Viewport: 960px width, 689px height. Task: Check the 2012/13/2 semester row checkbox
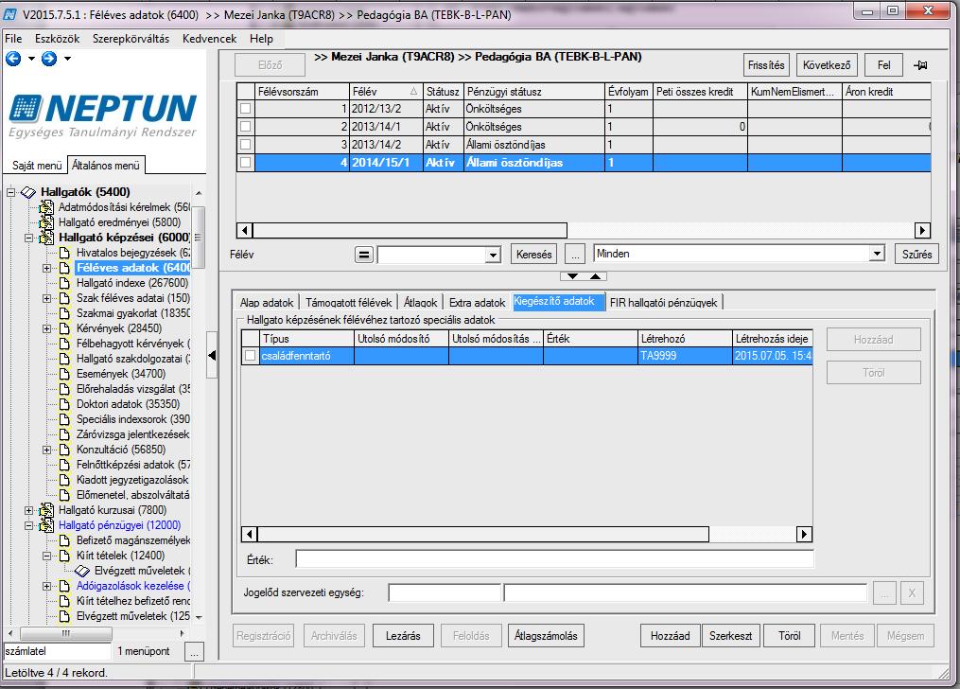(246, 109)
